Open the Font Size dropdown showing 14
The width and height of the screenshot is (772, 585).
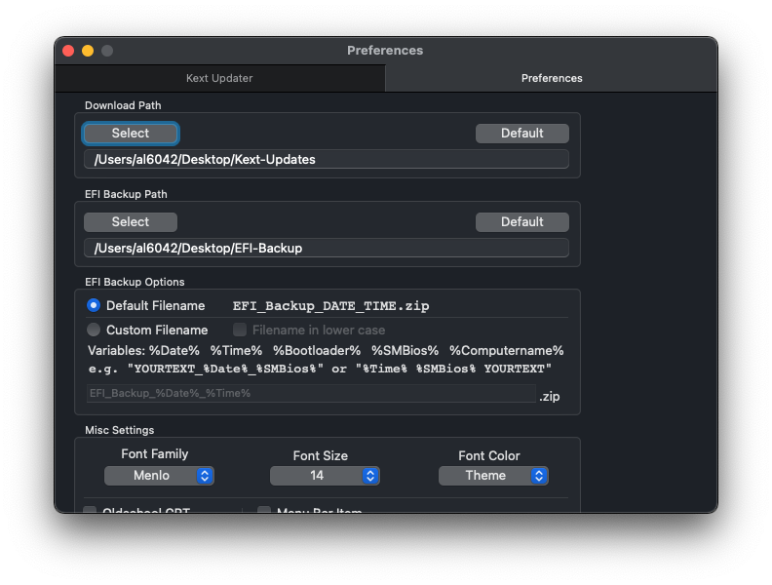point(325,476)
